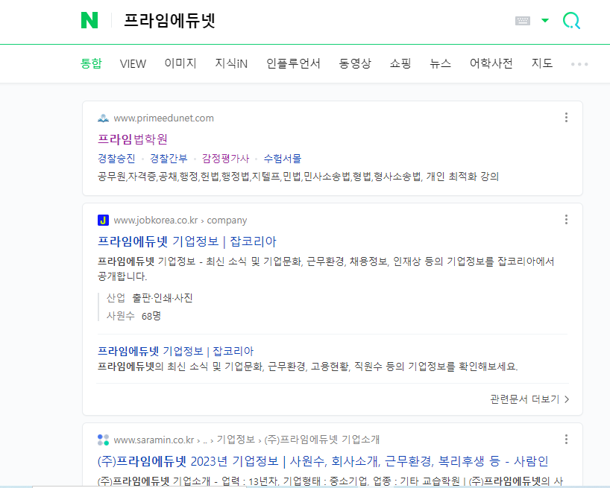Screen dimensions: 610x488
Task: Open the 프라임법학원 result title
Action: (133, 139)
